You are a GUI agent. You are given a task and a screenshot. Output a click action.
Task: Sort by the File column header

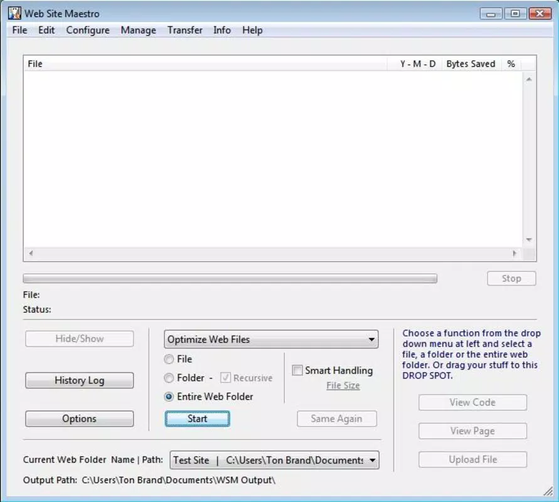click(205, 64)
